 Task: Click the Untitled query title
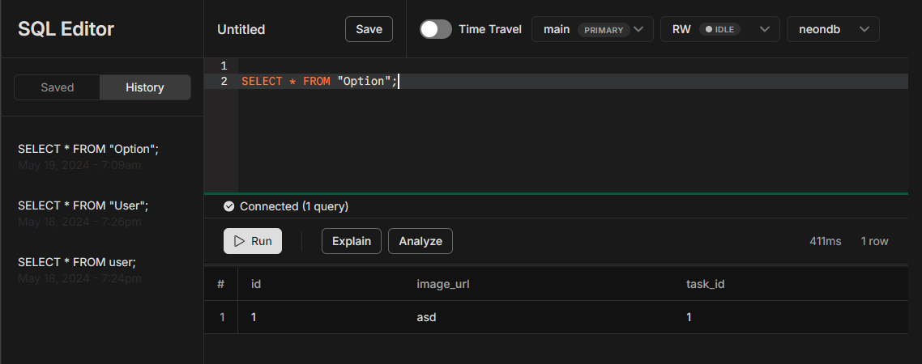pos(241,30)
